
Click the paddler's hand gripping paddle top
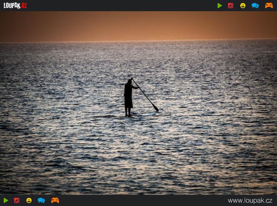133,79
